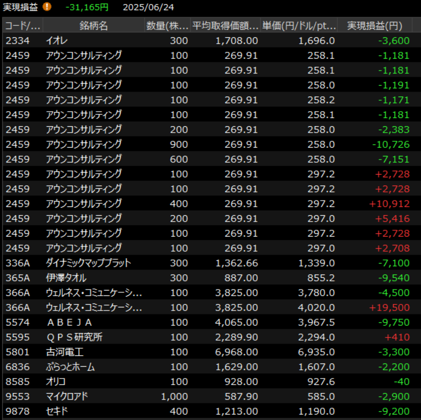Viewport: 421px width, 420px height.
Task: Click the code 6836 cell
Action: 17,367
